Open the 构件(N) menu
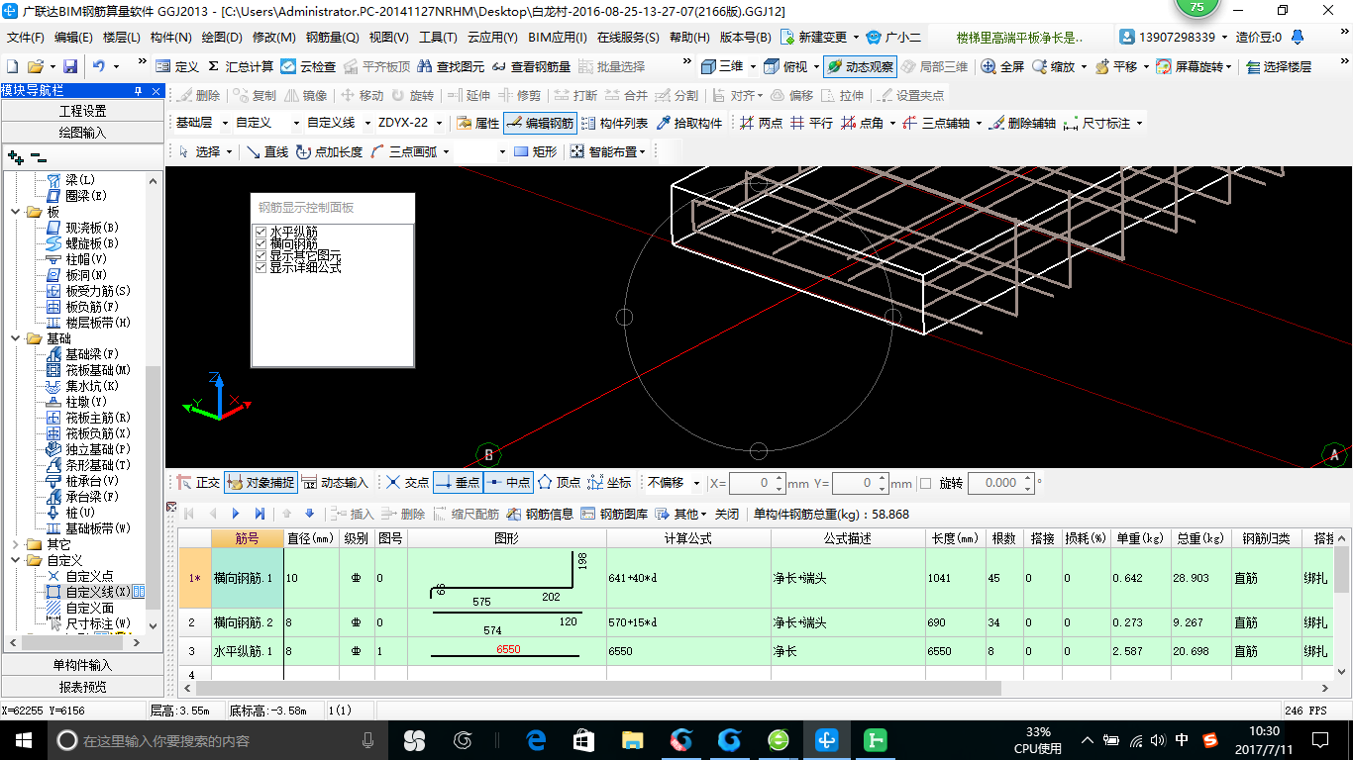 coord(170,38)
